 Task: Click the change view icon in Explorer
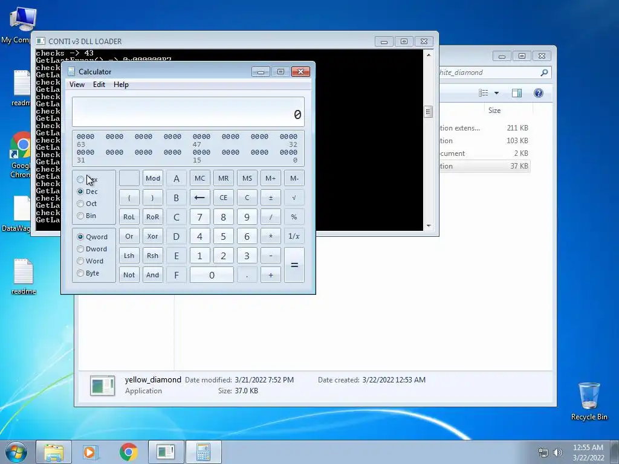[484, 93]
